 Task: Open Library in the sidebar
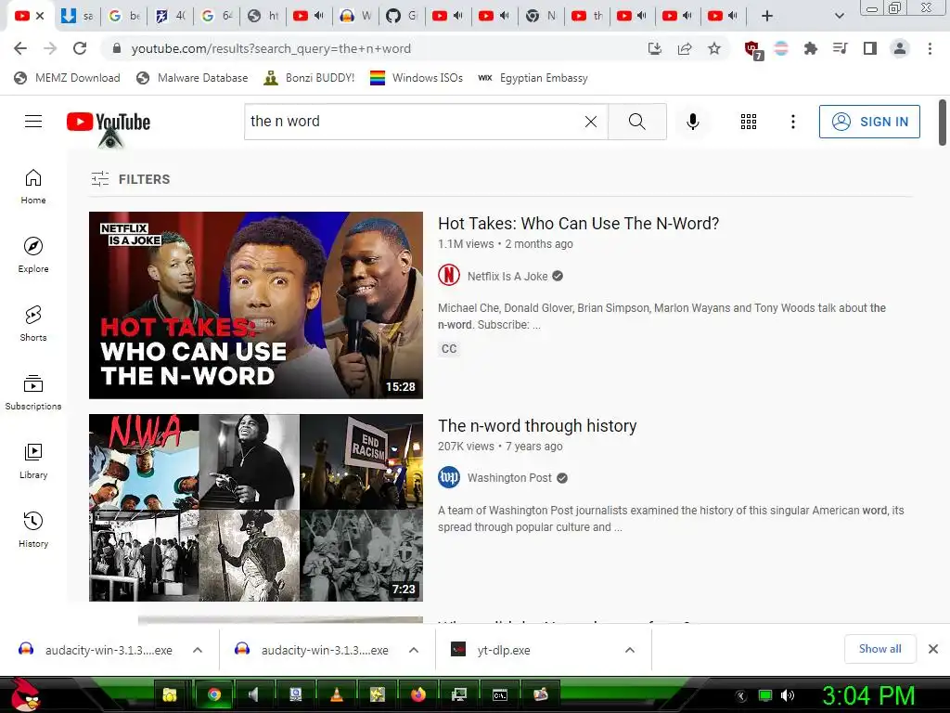pos(33,460)
